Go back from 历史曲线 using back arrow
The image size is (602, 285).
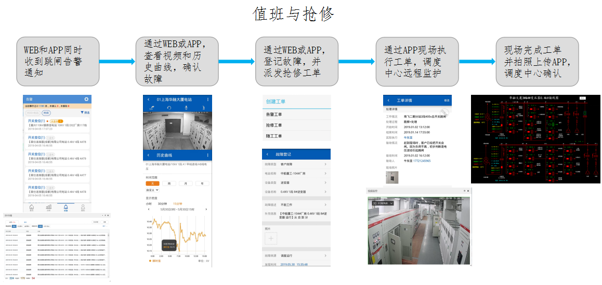148,155
